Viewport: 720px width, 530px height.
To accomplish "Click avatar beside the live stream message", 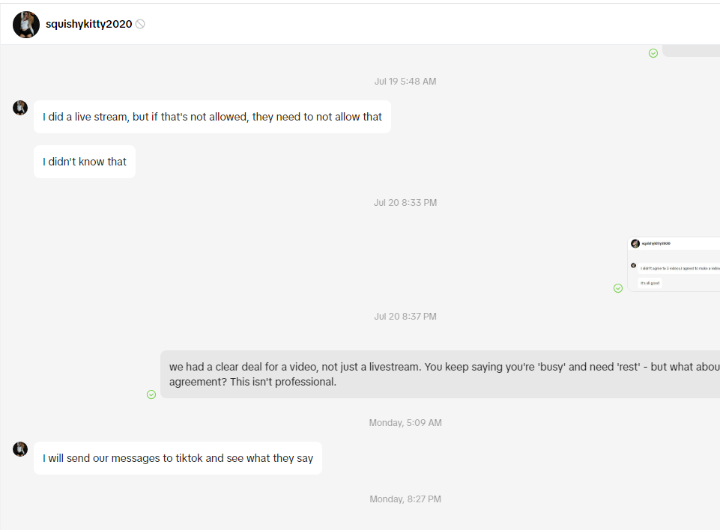I will click(x=20, y=108).
